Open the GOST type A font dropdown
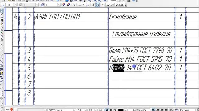Screen dimensions: 199x111 tap(75, 110)
